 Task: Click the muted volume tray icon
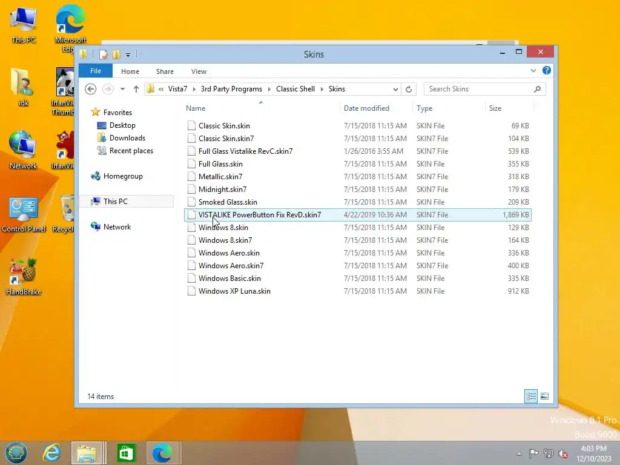(x=563, y=453)
